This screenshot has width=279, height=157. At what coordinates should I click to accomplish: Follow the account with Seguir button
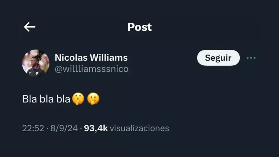point(218,58)
